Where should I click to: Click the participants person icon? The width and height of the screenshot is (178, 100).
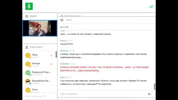click(x=27, y=47)
